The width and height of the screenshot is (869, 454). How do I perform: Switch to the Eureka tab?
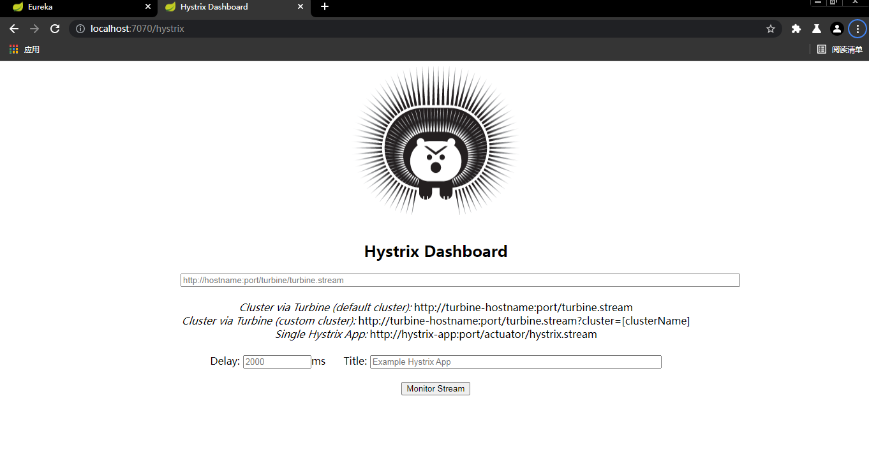click(x=70, y=7)
